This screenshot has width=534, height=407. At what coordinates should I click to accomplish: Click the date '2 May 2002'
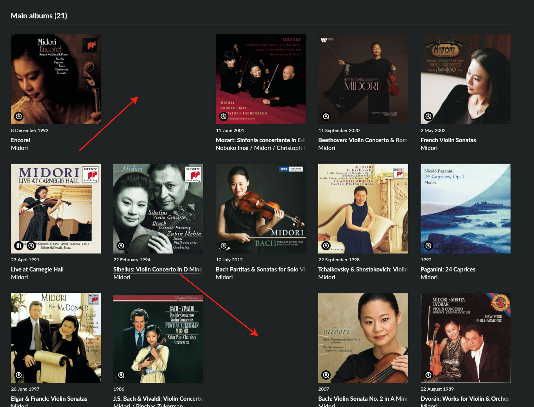[433, 130]
